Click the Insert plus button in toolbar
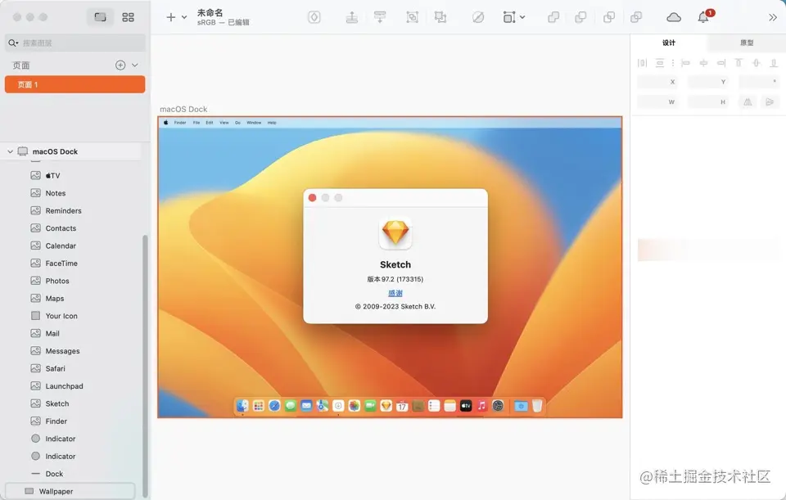 [171, 17]
